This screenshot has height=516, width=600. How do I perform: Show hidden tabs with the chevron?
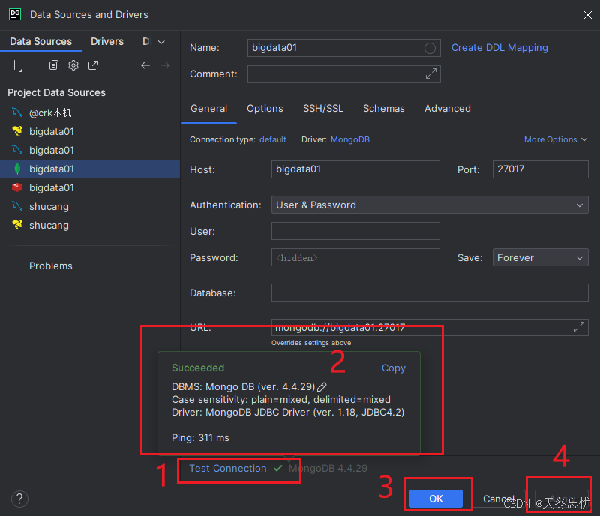(x=160, y=42)
